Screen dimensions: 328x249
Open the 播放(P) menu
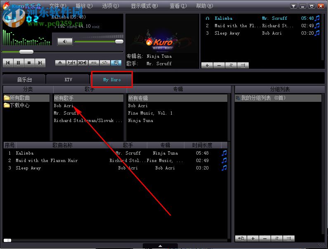coord(84,6)
